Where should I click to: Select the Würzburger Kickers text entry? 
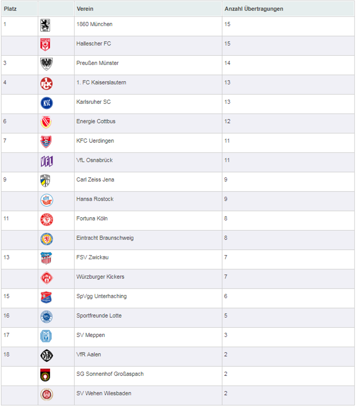pos(100,277)
